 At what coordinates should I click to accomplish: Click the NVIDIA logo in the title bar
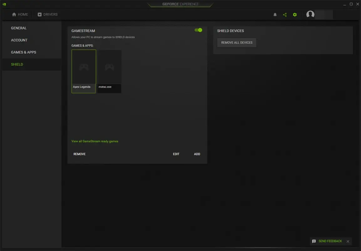pyautogui.click(x=4, y=4)
